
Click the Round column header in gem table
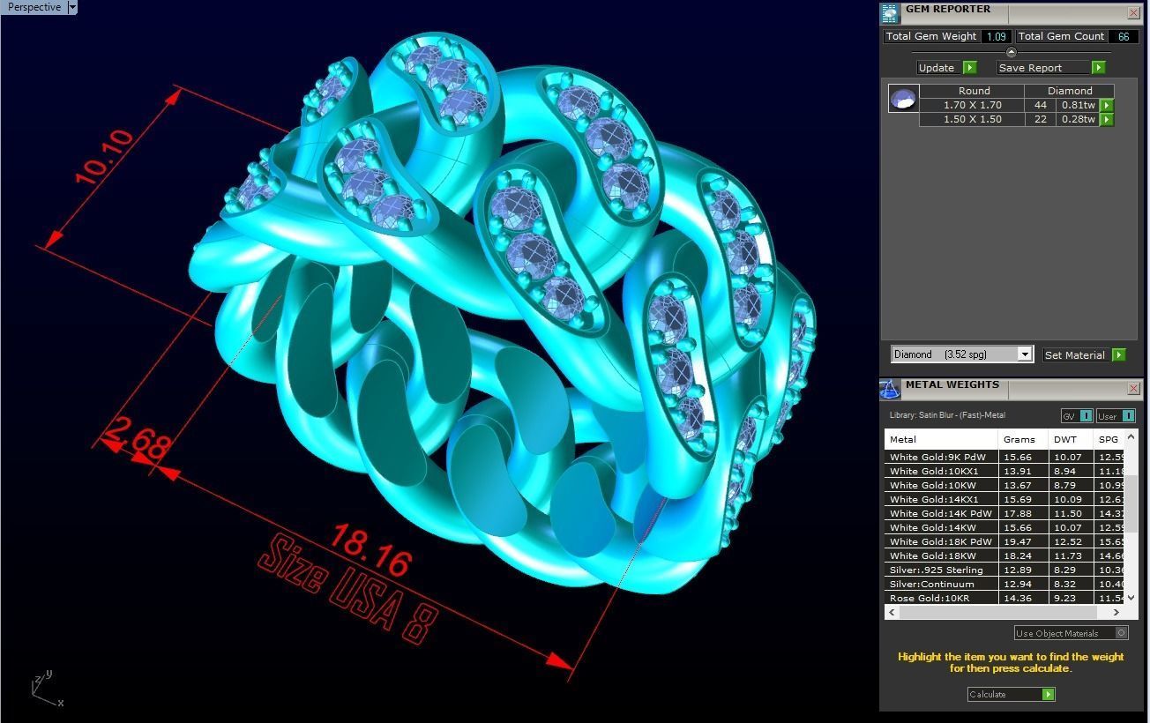974,91
